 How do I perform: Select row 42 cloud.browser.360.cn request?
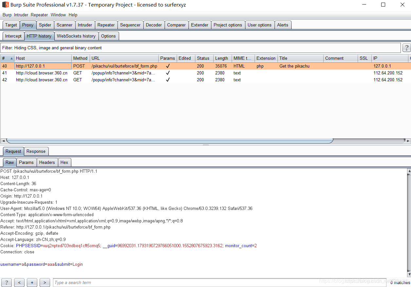(x=205, y=80)
